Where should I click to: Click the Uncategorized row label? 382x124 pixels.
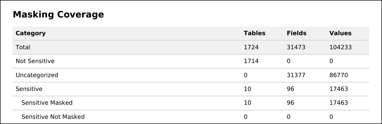pos(37,75)
